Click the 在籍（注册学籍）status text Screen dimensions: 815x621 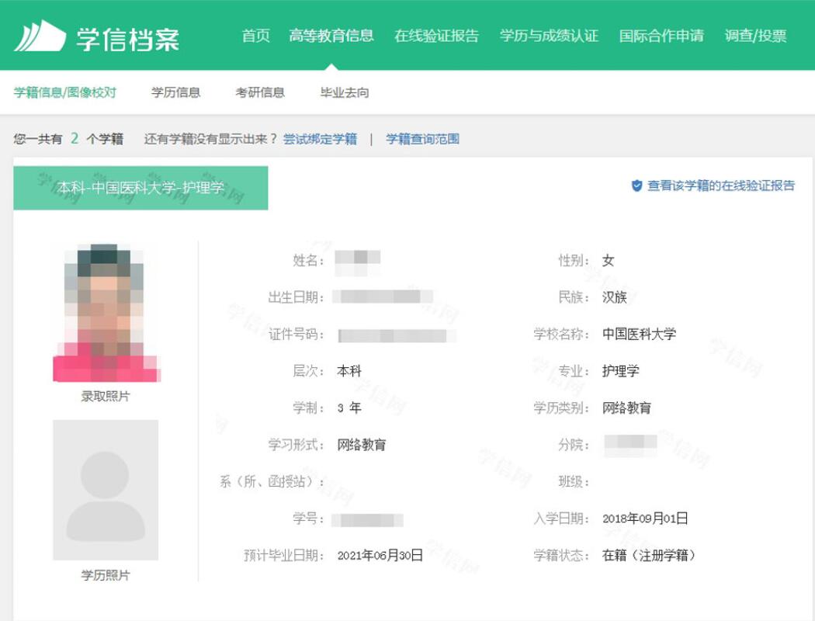pyautogui.click(x=650, y=556)
